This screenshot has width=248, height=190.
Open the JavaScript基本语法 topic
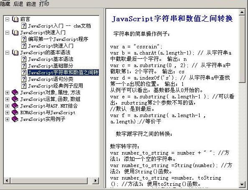click(51, 59)
